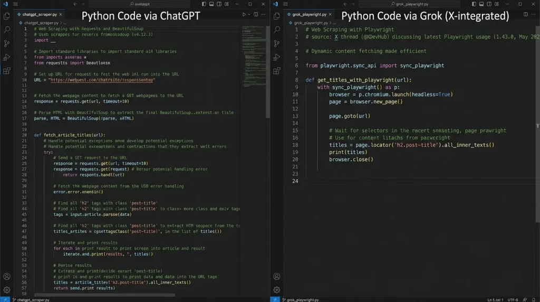Click the ChatGPT editor horizontal scrollbar
Screen dimensions: 540x302
[105, 295]
